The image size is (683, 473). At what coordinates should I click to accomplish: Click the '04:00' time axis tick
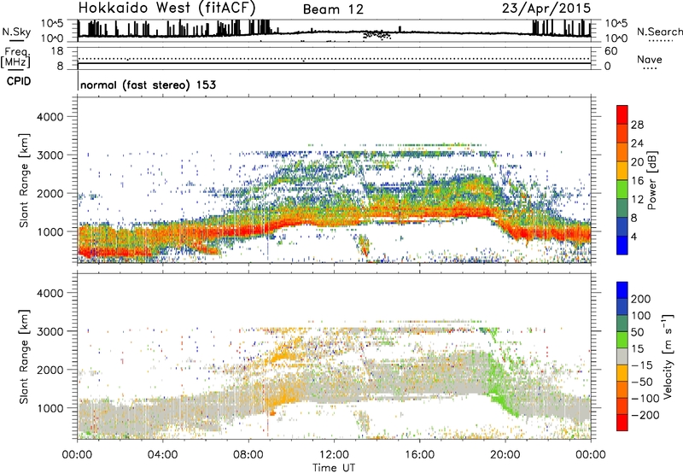point(163,455)
